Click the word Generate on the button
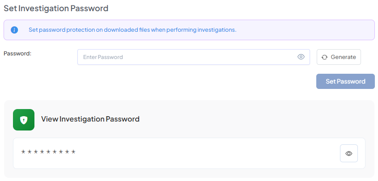The image size is (378, 181). coord(343,57)
